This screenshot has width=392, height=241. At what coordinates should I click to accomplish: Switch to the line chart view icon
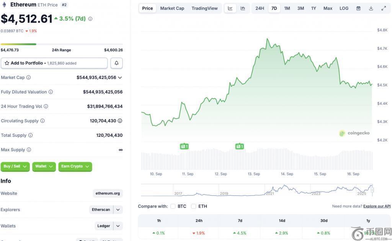pos(230,8)
